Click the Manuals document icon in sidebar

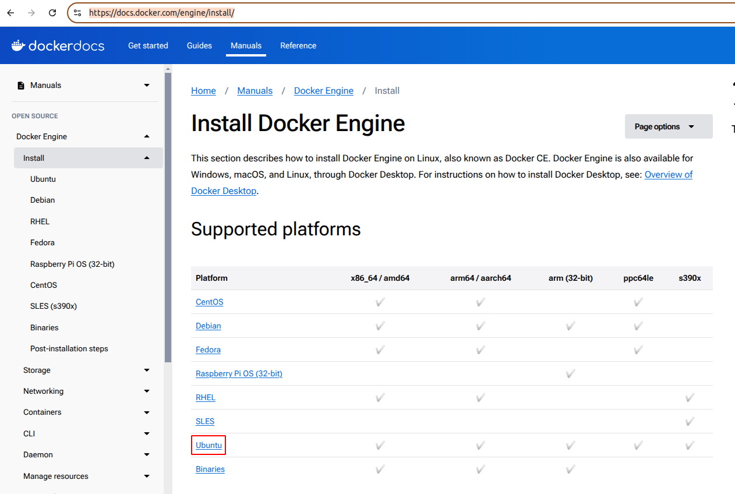[21, 85]
